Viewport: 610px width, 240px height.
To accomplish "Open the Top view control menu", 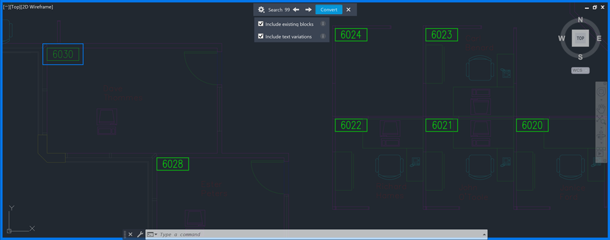I will (x=15, y=7).
